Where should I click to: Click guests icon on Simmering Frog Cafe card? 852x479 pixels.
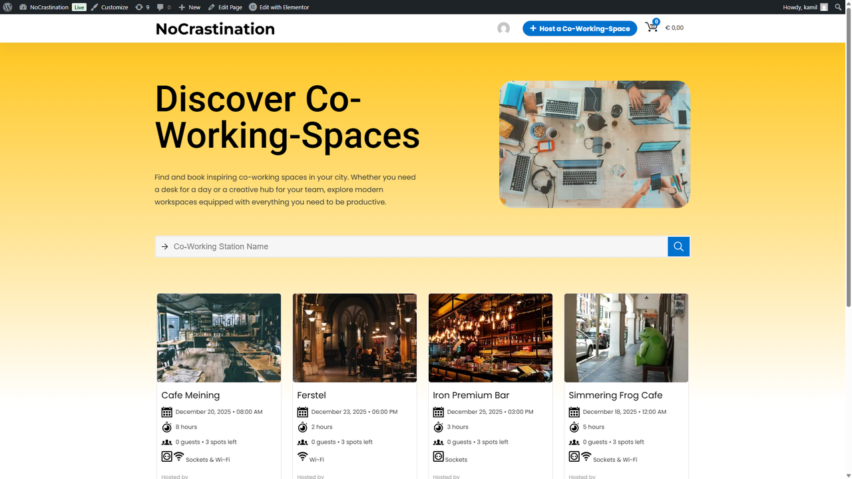click(574, 442)
